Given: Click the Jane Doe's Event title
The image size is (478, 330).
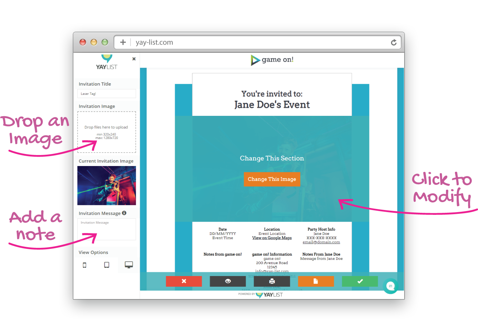Looking at the screenshot, I should coord(272,104).
